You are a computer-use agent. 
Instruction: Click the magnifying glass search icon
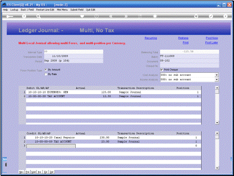pyautogui.click(x=38, y=16)
